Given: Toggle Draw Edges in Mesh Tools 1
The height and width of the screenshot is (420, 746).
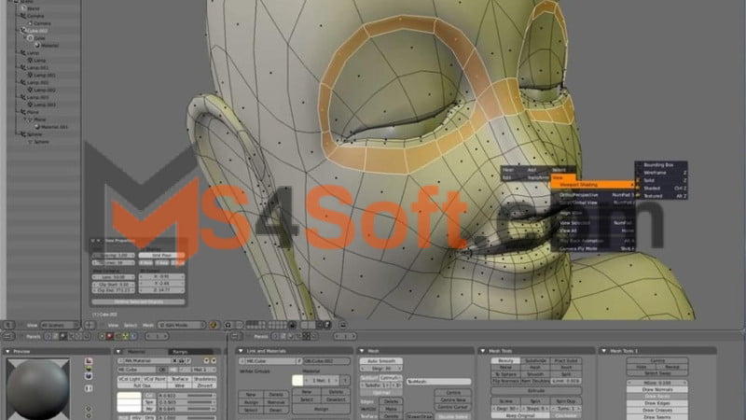Looking at the screenshot, I should [x=656, y=401].
